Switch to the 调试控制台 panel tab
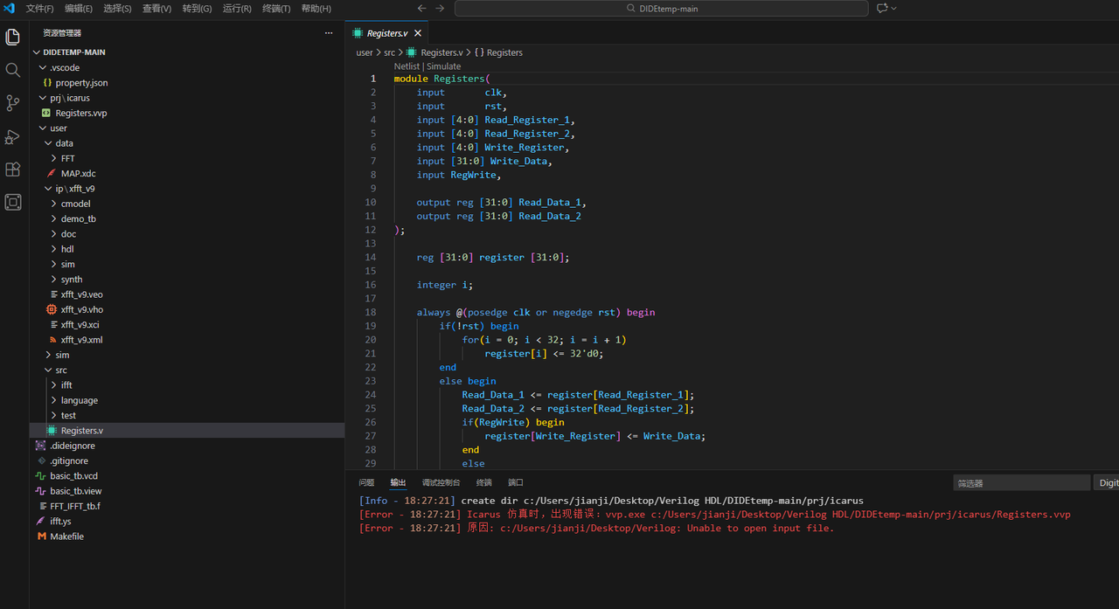1119x609 pixels. pyautogui.click(x=441, y=482)
